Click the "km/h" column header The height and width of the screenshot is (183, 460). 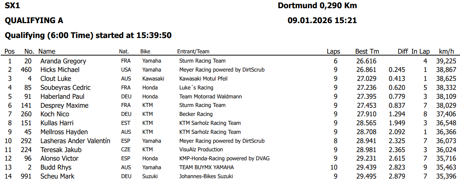pos(447,51)
